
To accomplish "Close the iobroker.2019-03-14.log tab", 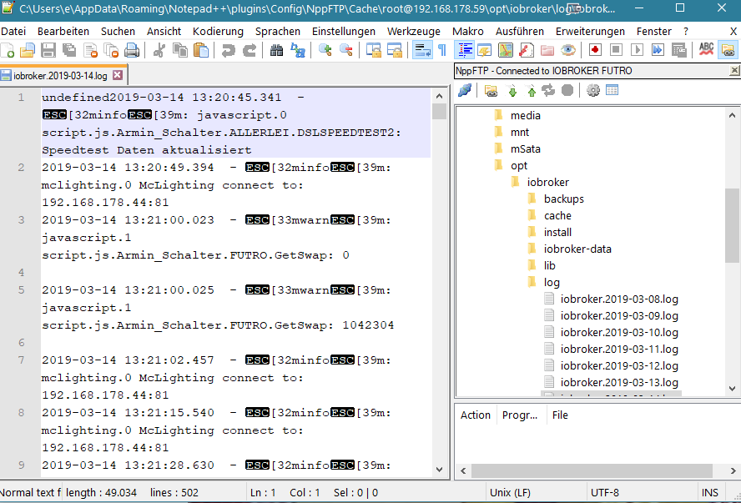I will point(118,75).
